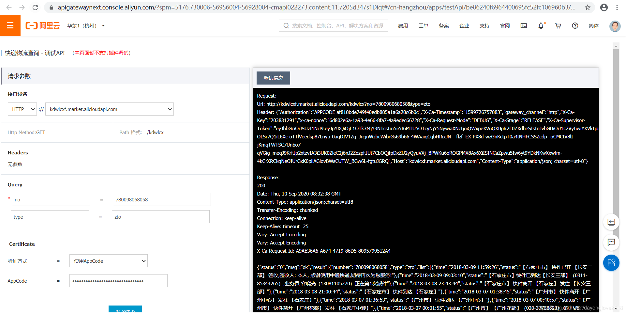Click the 快递物流查询 - 调试API title

[x=35, y=53]
